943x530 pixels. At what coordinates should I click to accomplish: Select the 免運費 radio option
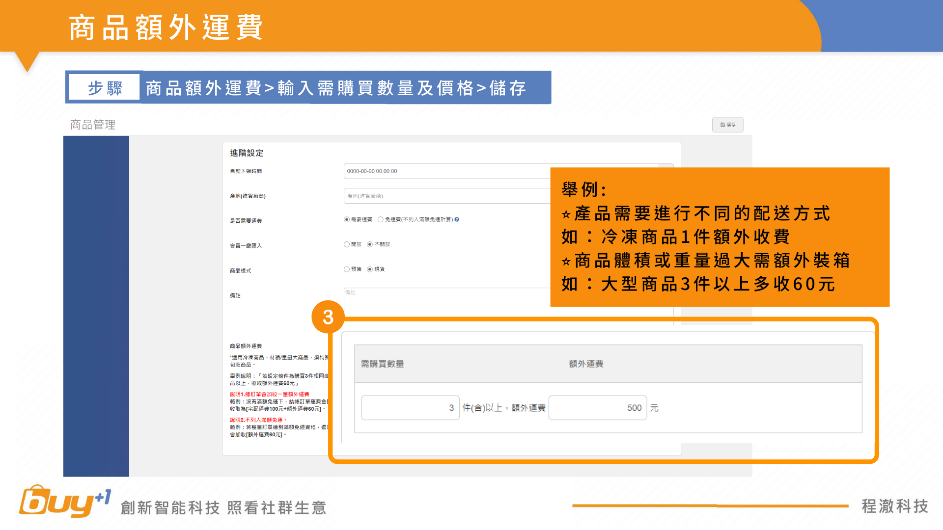381,219
